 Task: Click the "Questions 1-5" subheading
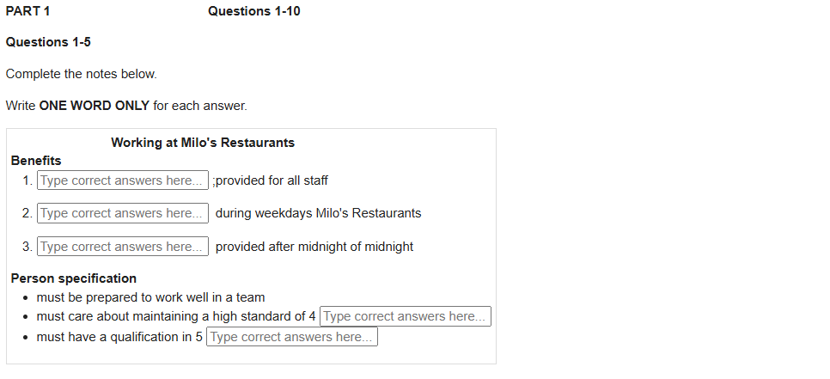48,42
